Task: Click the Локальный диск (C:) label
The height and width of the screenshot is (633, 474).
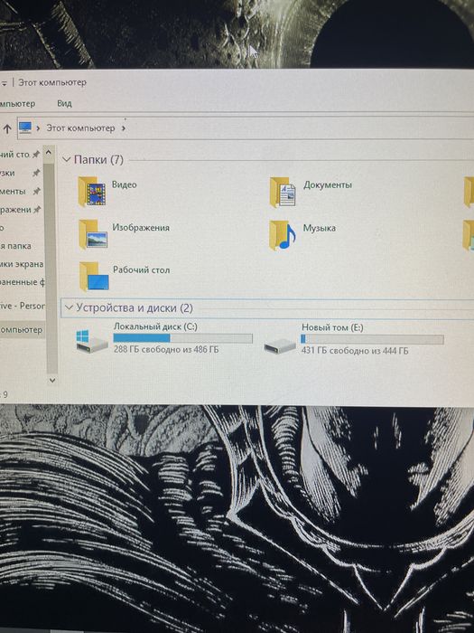Action: click(155, 326)
